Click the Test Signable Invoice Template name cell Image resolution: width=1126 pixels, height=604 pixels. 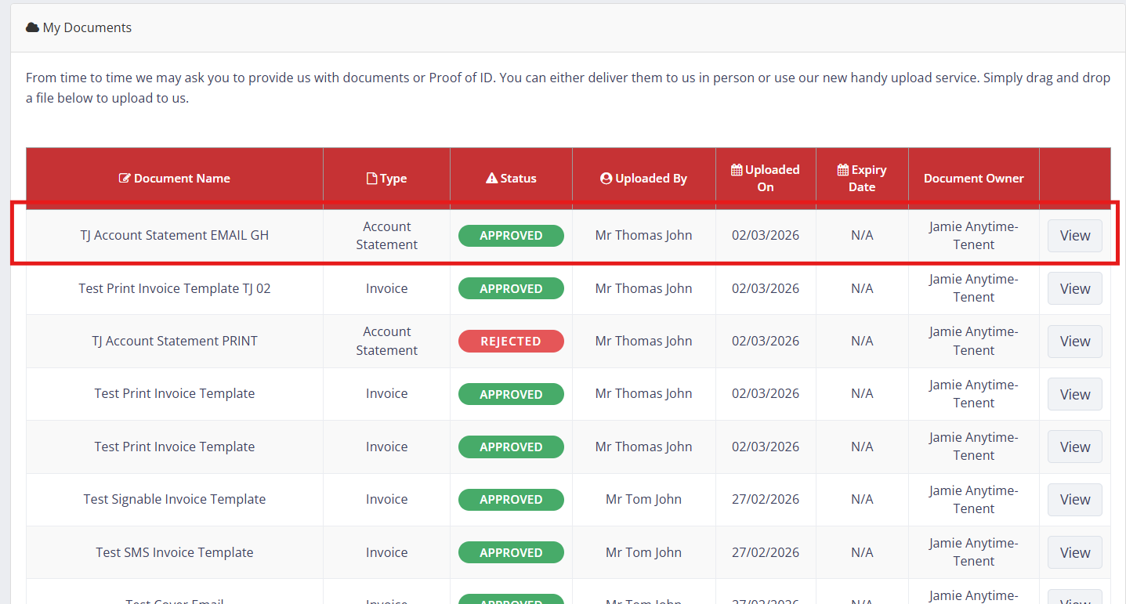(175, 499)
